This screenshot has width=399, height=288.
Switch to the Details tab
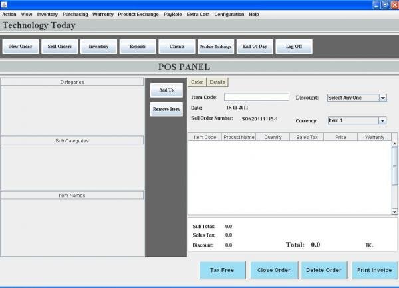pos(217,82)
